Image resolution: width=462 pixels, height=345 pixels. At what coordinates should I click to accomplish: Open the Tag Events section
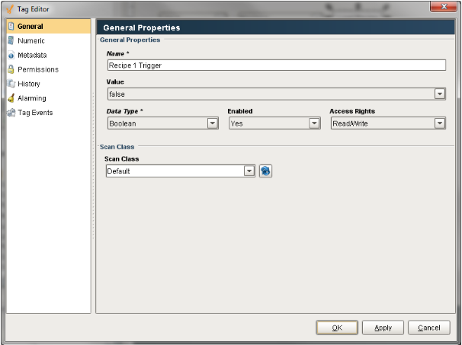(x=35, y=113)
